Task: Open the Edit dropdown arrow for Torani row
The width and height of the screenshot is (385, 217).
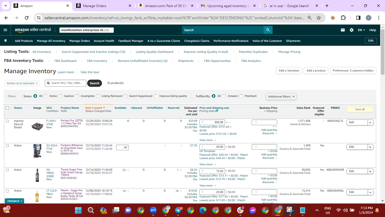Action: coord(371,171)
